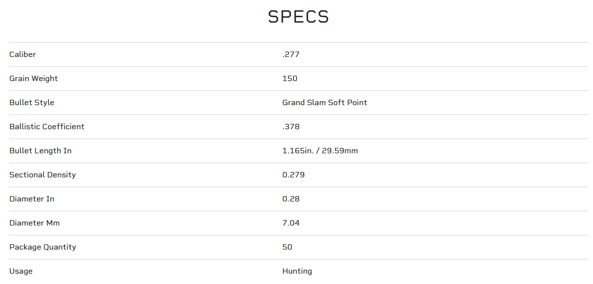Click the 0.279 sectional density value
593x284 pixels.
click(293, 175)
